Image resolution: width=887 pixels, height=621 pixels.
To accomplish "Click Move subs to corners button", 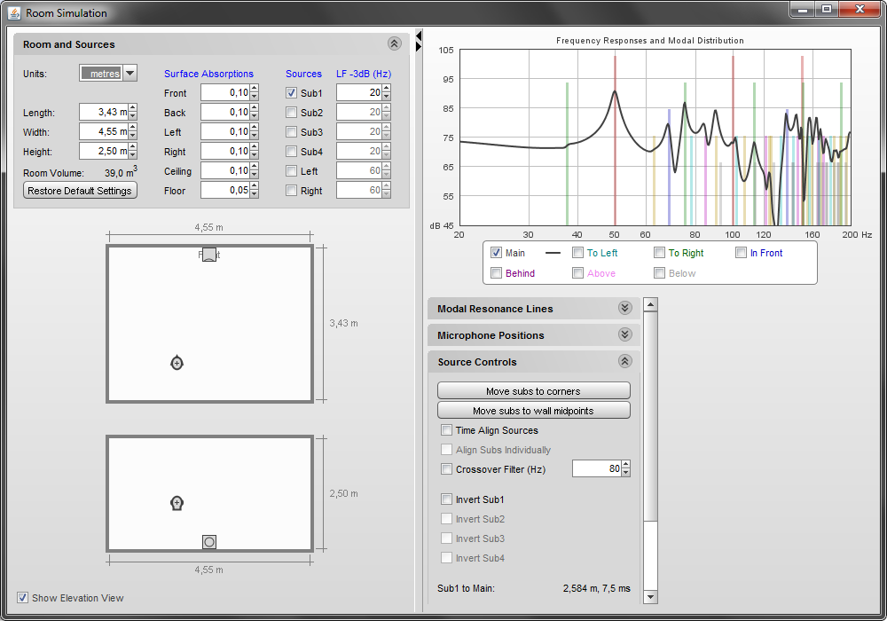I will click(x=533, y=391).
